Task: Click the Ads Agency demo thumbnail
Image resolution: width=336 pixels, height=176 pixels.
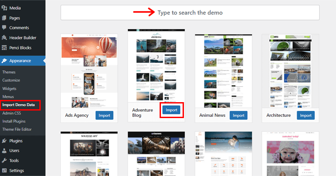Action: 89,71
